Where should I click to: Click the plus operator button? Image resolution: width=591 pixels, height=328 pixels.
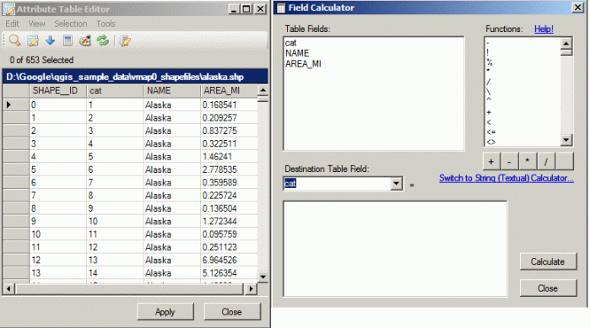491,162
